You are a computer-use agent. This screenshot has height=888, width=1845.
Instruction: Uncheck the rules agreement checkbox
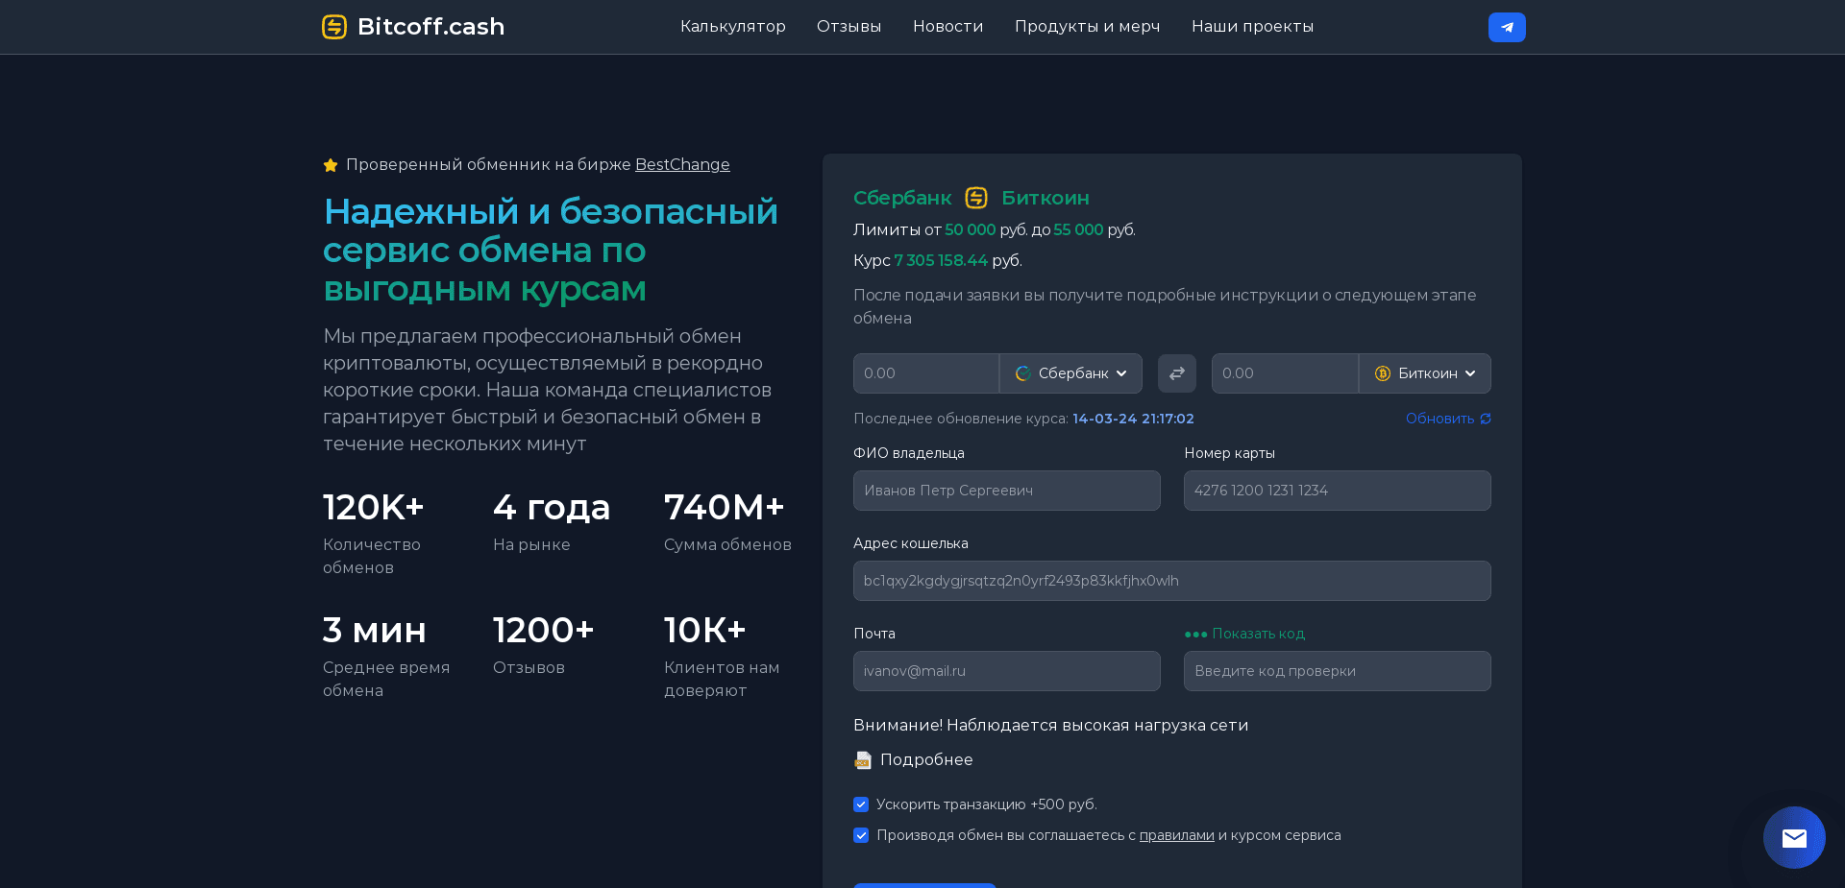(x=861, y=835)
